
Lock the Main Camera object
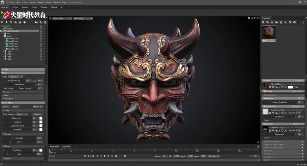pyautogui.click(x=41, y=31)
